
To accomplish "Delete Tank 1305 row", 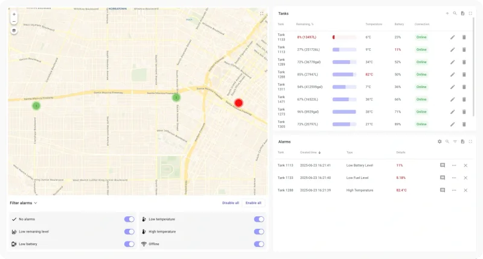I will [x=464, y=124].
